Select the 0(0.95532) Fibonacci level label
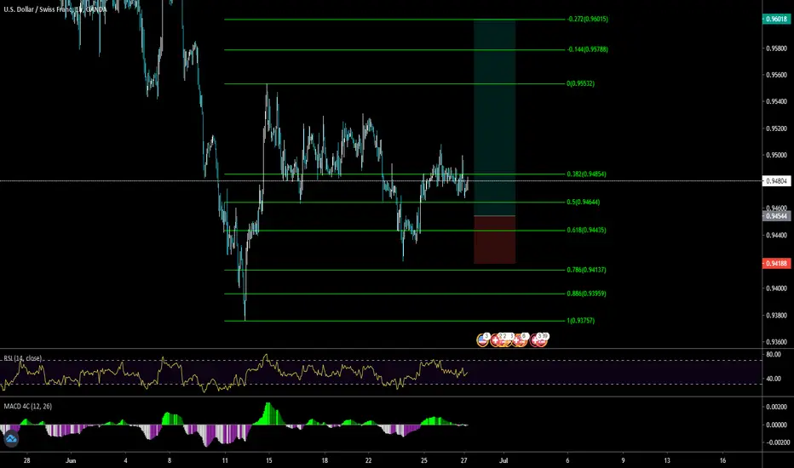 (580, 83)
